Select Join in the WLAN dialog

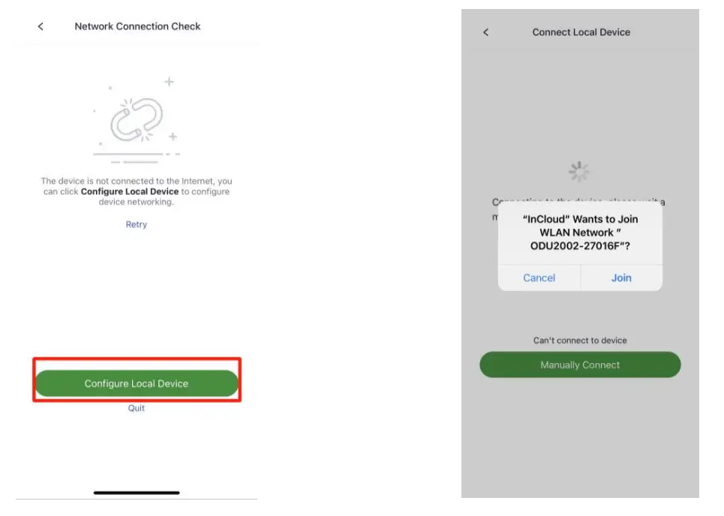[x=621, y=277]
